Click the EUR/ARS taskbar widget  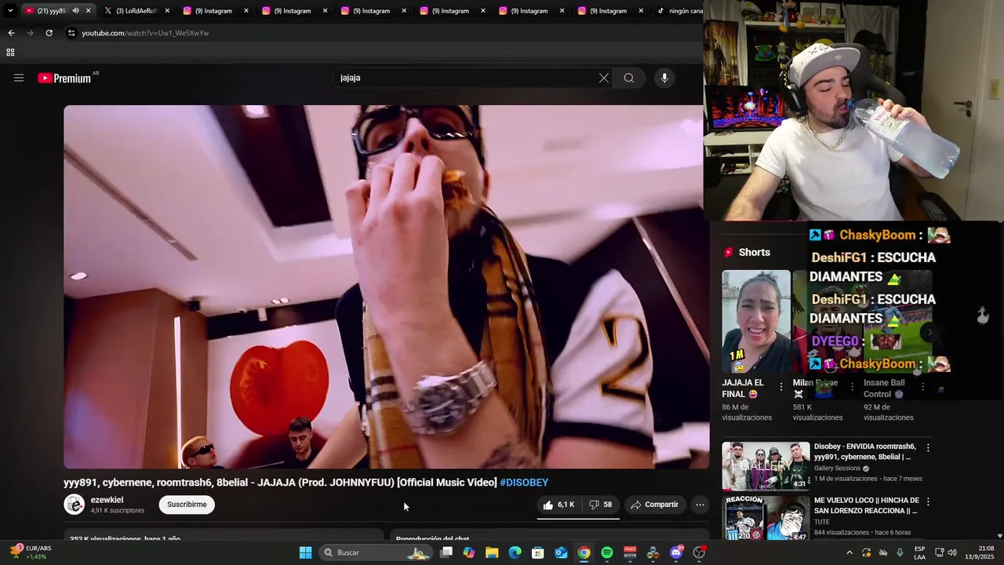[30, 552]
